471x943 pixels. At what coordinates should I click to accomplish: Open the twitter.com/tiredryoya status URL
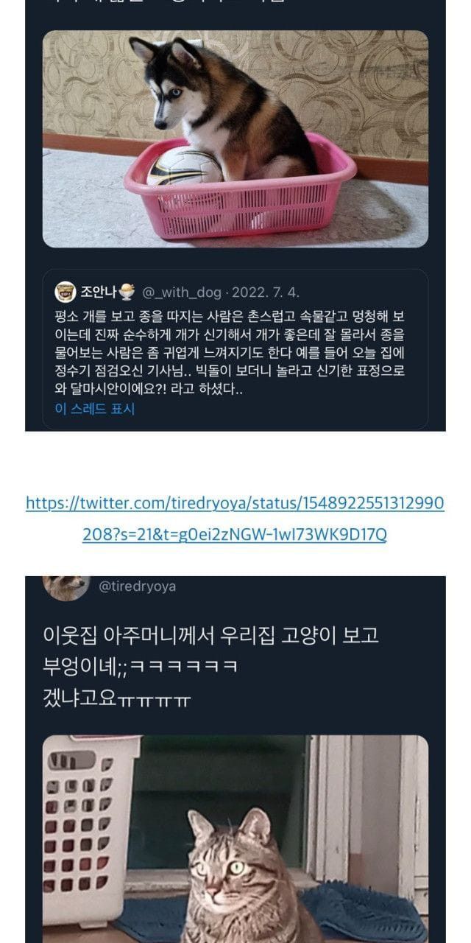pos(235,503)
